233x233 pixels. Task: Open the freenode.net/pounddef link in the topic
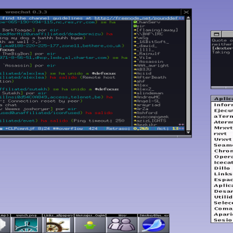pyautogui.click(x=136, y=18)
